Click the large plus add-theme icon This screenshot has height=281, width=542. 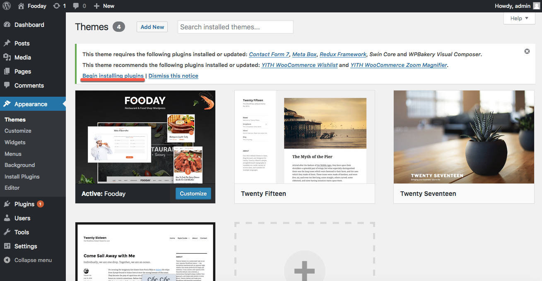[x=304, y=270]
